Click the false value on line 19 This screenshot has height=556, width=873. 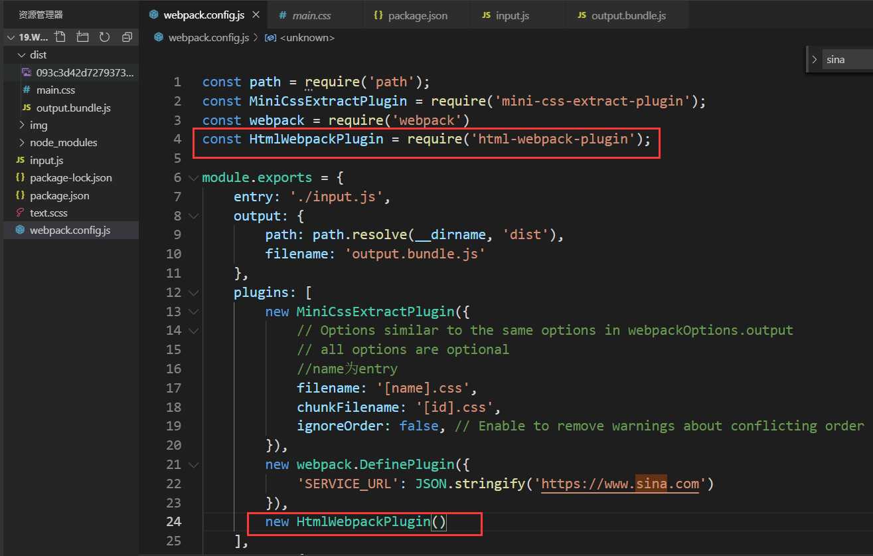[x=418, y=426]
